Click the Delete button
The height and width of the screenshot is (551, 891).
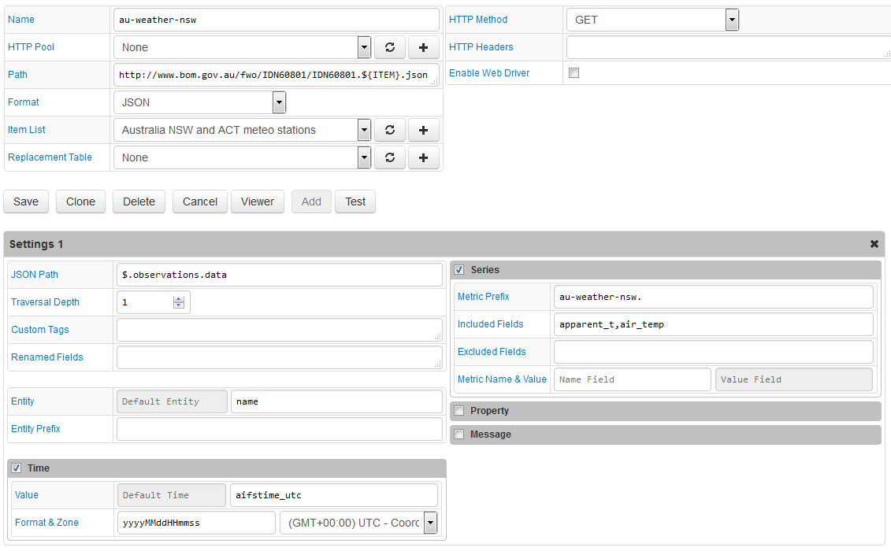pyautogui.click(x=139, y=202)
